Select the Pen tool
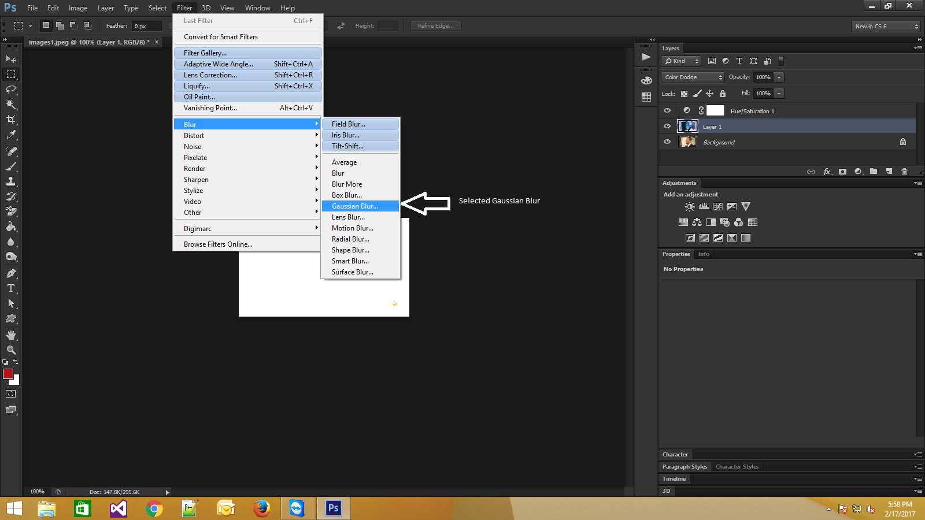 tap(11, 273)
